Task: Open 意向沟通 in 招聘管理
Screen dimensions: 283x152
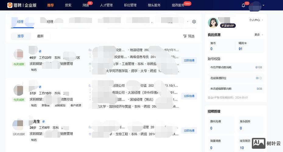Action: click(221, 125)
